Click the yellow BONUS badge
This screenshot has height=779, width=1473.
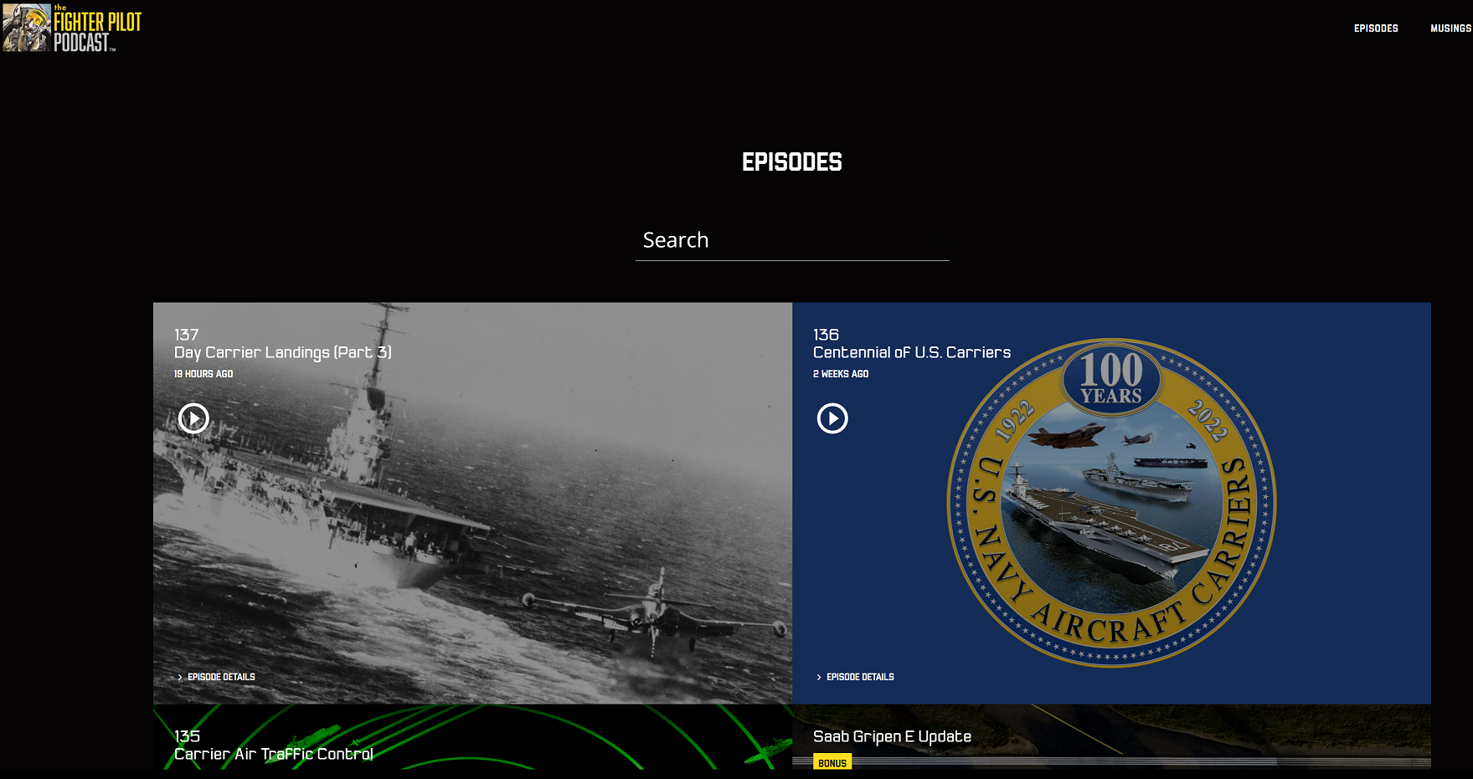[x=832, y=761]
